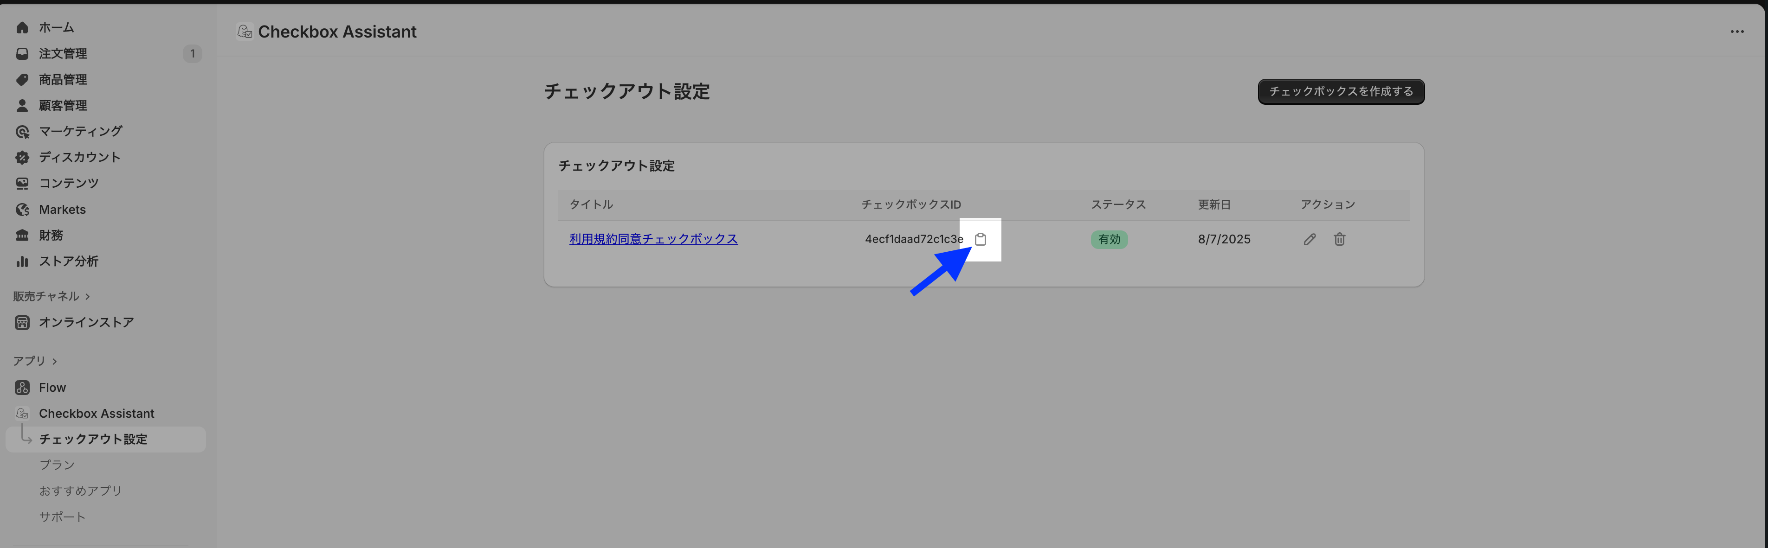Click the Markets globe icon
1768x548 pixels.
(x=22, y=210)
